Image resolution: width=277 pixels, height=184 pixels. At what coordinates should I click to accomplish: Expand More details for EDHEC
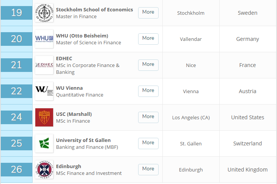148,64
